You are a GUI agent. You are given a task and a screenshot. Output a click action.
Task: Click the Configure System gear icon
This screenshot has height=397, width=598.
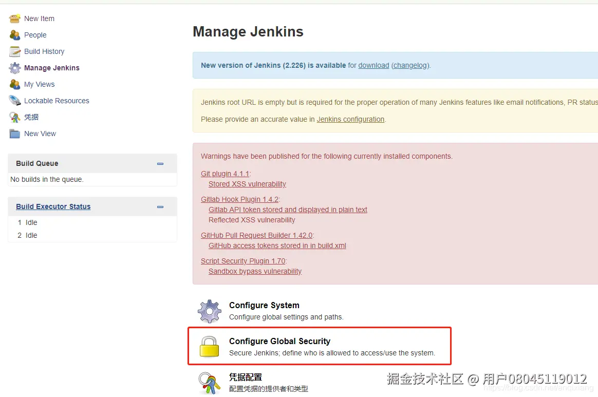(x=210, y=311)
